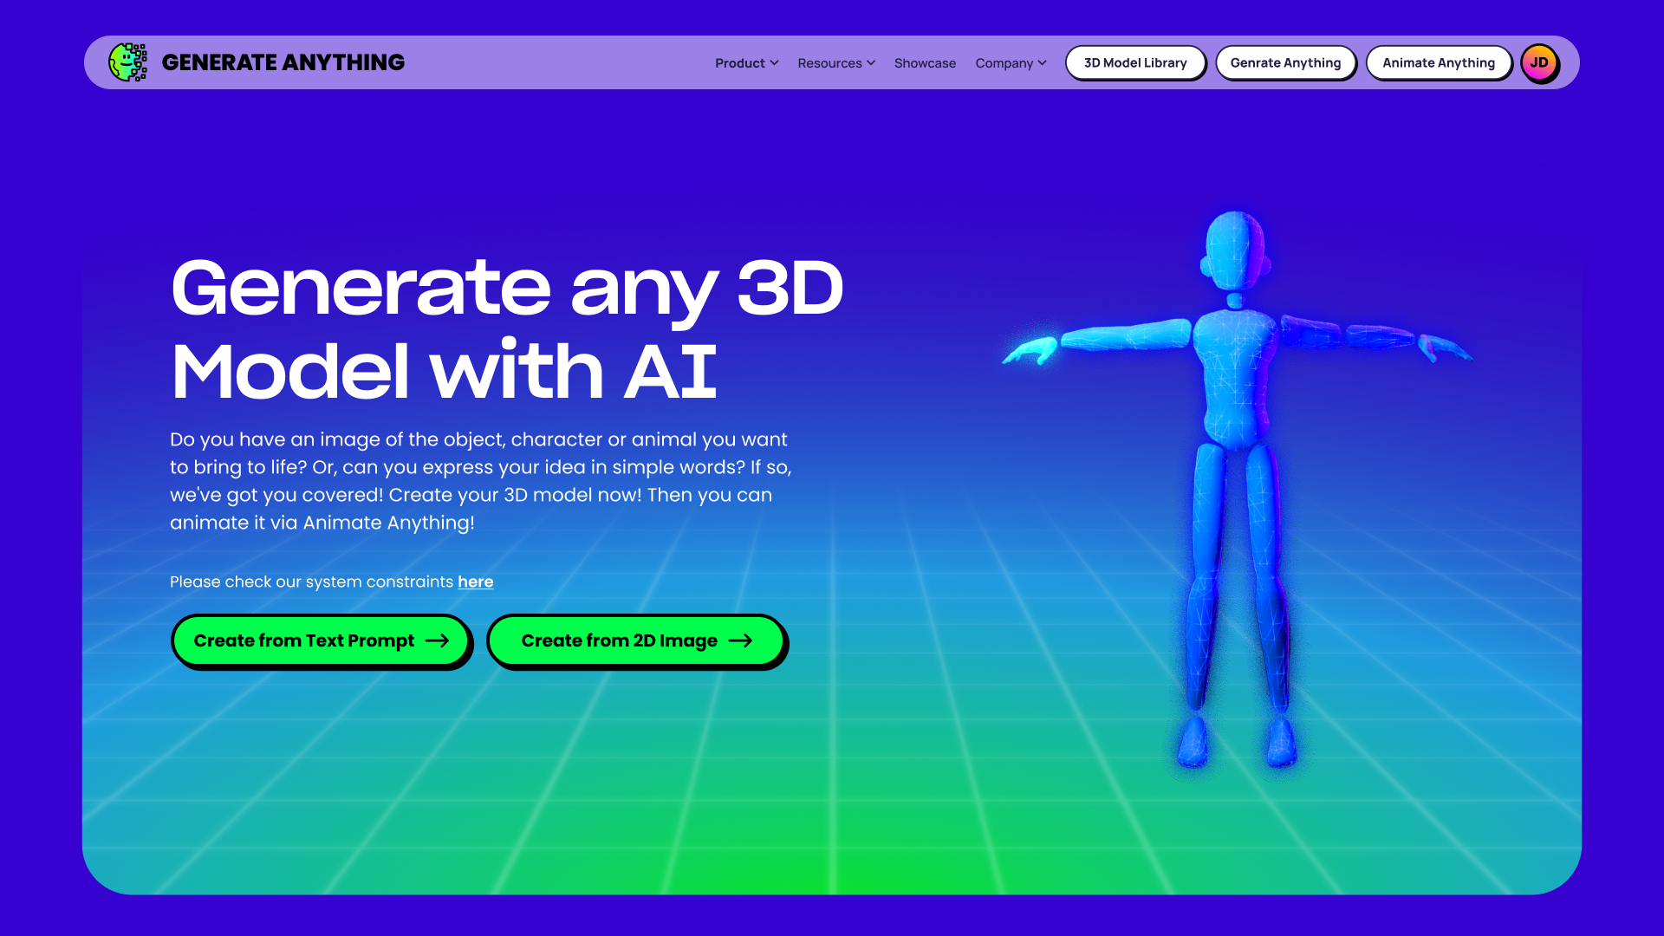
Task: Open the Company menu
Action: 1004,63
